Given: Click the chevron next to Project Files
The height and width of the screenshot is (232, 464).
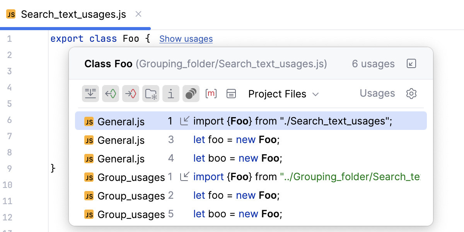Looking at the screenshot, I should tap(316, 94).
